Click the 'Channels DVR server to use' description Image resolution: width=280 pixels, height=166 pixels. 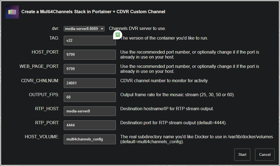tap(137, 29)
